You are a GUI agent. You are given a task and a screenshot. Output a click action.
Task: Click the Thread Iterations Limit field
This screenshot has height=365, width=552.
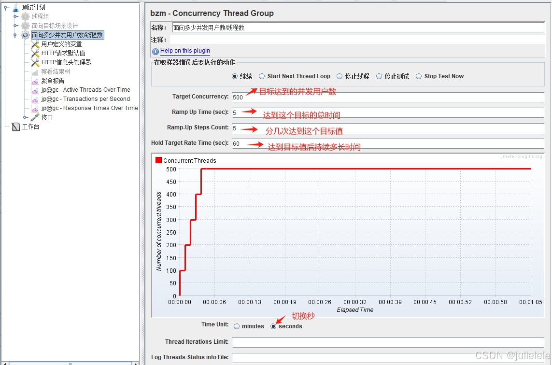pos(388,342)
